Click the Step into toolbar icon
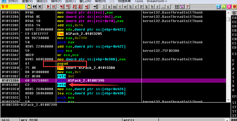Viewport: 237px width, 121px height. point(61,6)
